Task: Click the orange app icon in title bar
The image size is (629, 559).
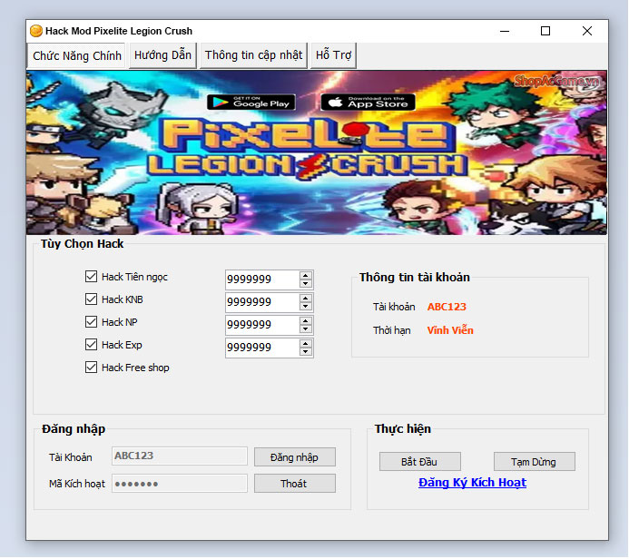Action: 36,31
